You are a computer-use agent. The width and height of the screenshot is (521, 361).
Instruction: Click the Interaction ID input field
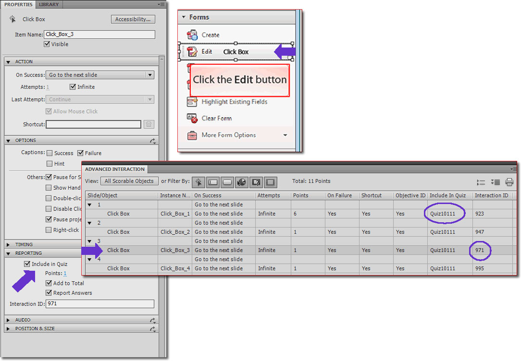tap(99, 304)
